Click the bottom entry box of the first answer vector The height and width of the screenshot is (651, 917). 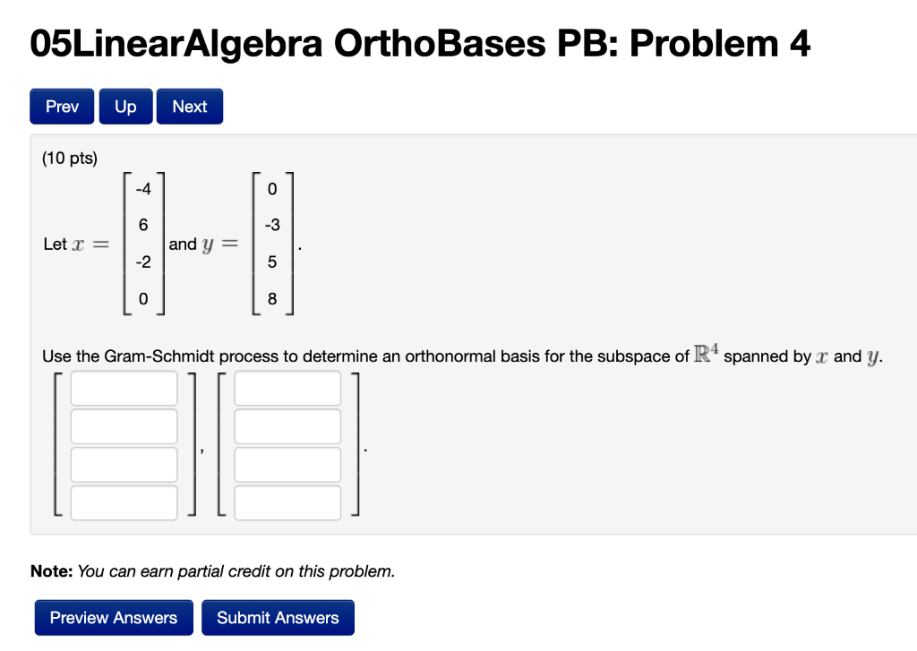click(x=124, y=502)
